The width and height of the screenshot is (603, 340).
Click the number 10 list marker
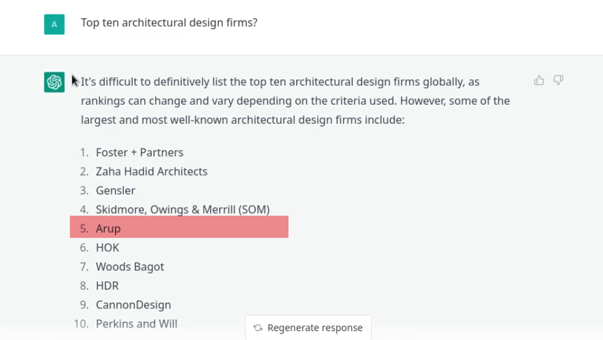(x=81, y=324)
